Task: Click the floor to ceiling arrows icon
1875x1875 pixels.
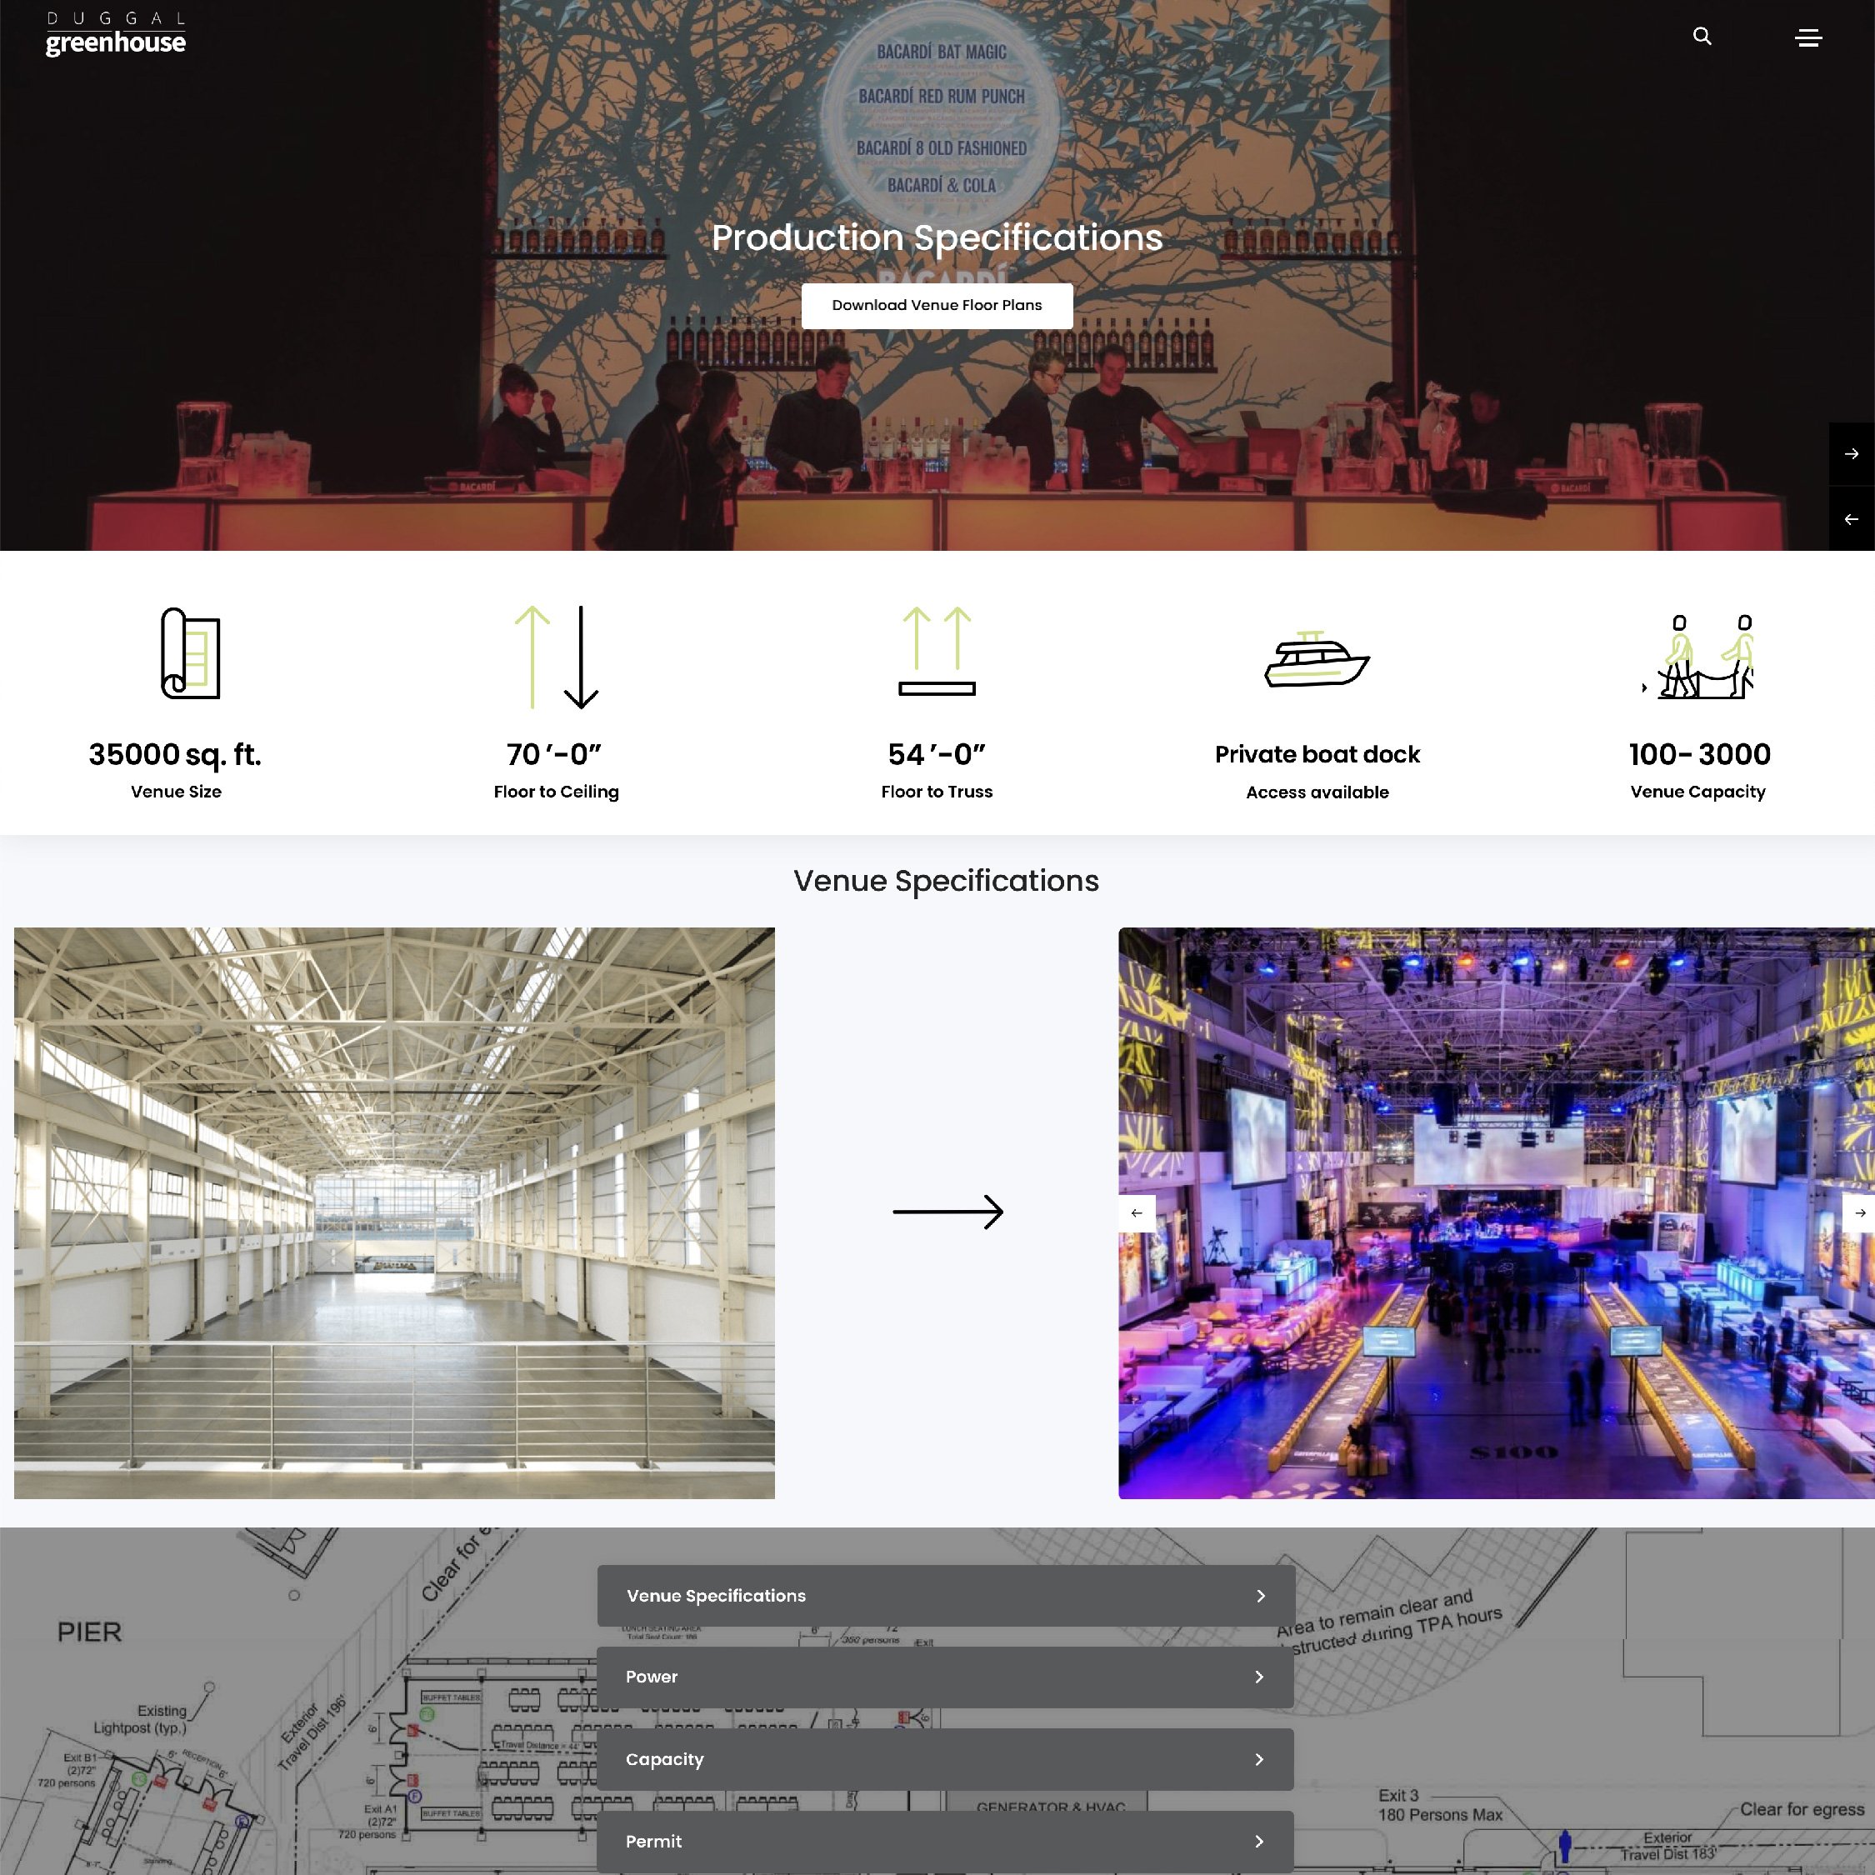Action: (556, 657)
